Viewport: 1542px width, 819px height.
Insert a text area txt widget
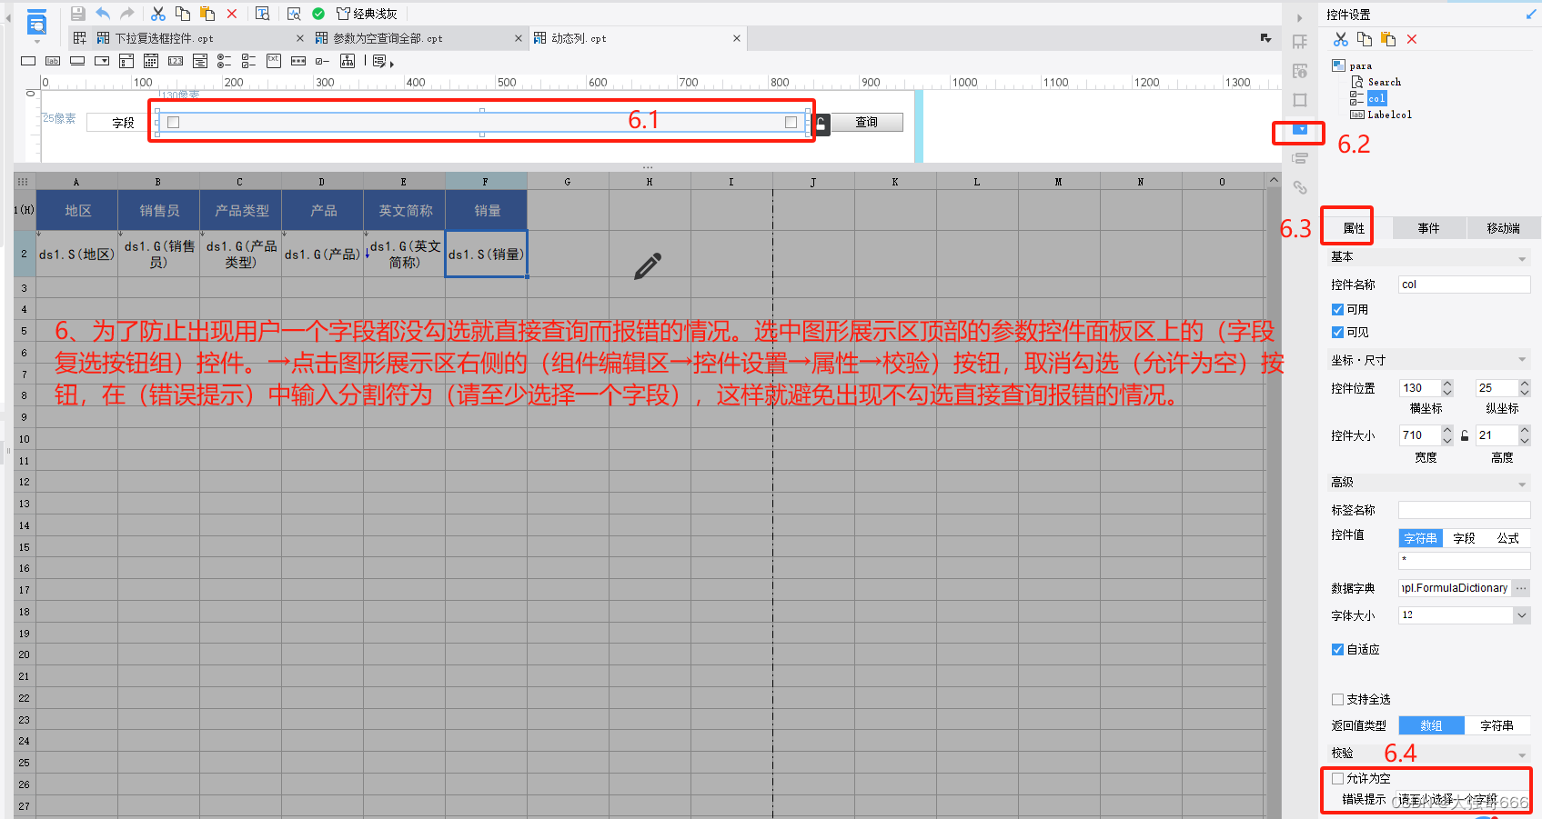tap(274, 61)
